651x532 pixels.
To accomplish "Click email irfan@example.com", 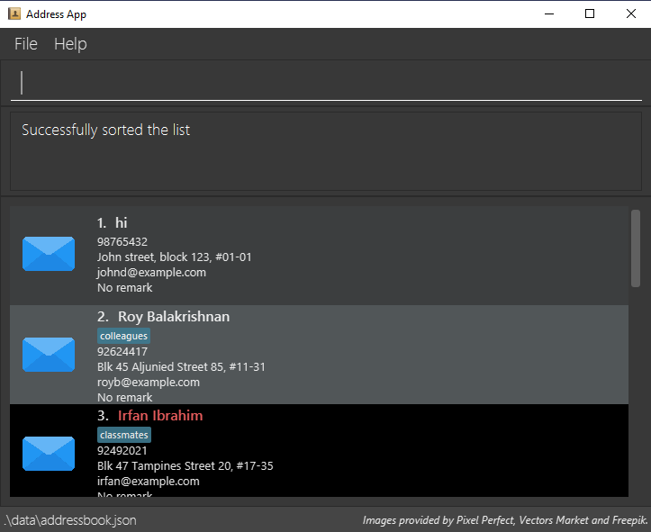I will (149, 482).
